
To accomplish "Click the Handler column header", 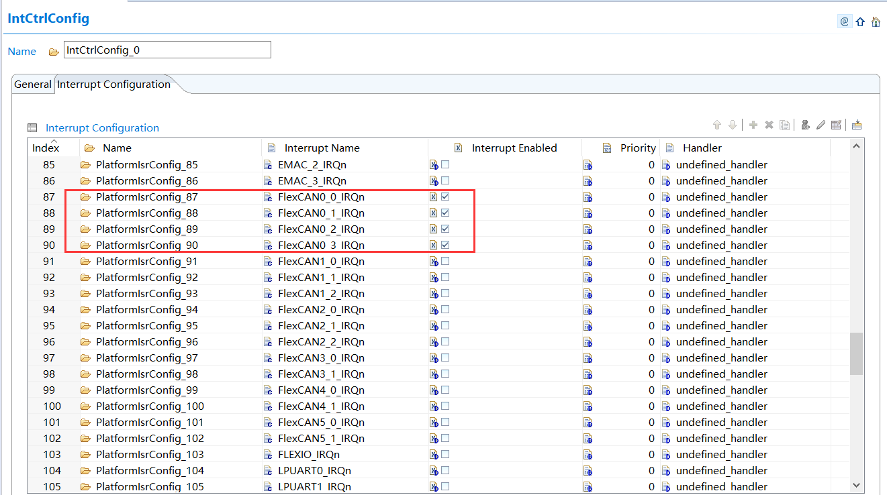I will tap(745, 148).
